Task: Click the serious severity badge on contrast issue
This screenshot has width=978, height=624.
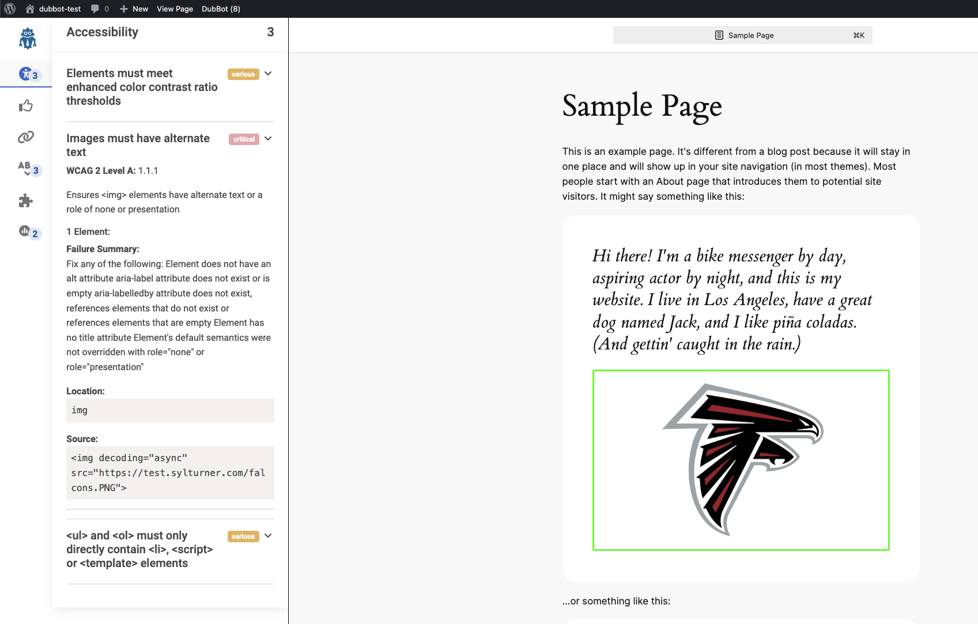Action: tap(243, 74)
